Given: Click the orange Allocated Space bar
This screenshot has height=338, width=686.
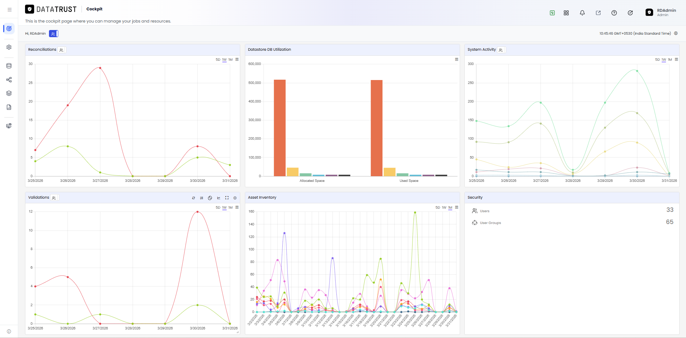Looking at the screenshot, I should (x=280, y=128).
